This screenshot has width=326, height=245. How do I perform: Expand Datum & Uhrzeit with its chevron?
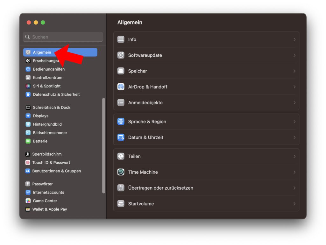(294, 137)
